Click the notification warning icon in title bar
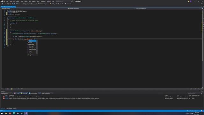204x115 pixels. [x=189, y=1]
